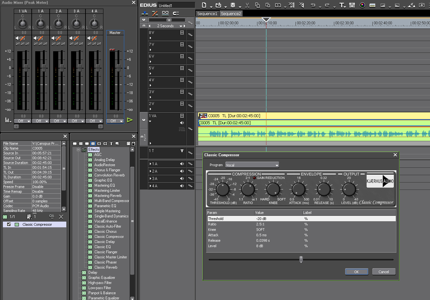Toggle film strip icon on track 1 VA
430x300 pixels.
point(182,116)
